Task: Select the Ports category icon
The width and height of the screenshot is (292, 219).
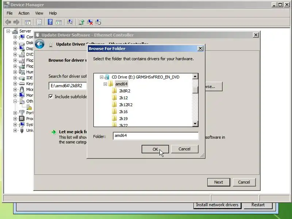Action: [22, 113]
